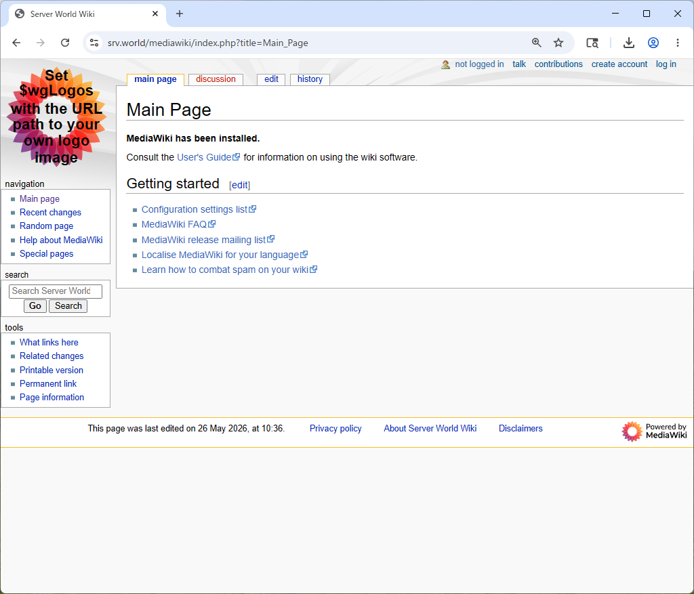This screenshot has height=594, width=694.
Task: Open Random page in sidebar
Action: click(47, 226)
